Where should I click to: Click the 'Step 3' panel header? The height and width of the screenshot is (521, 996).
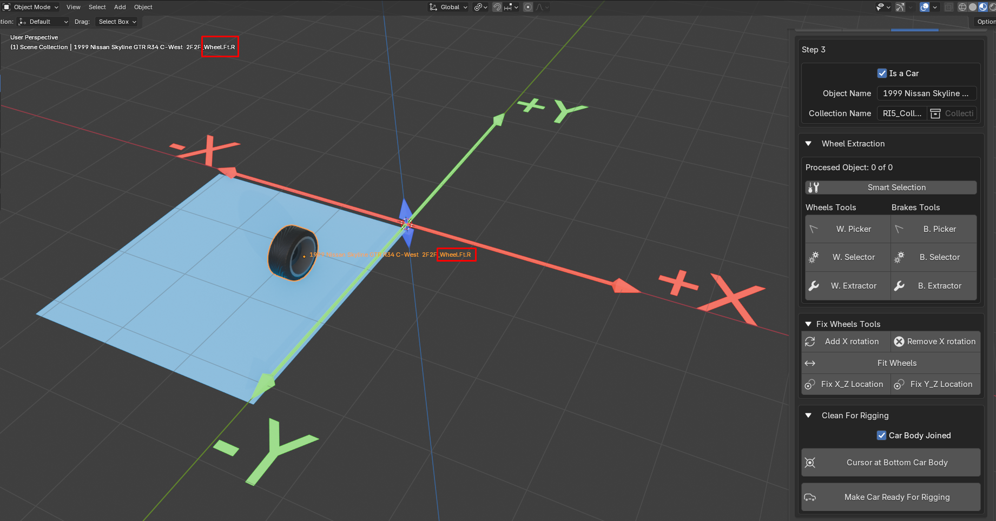coord(814,50)
